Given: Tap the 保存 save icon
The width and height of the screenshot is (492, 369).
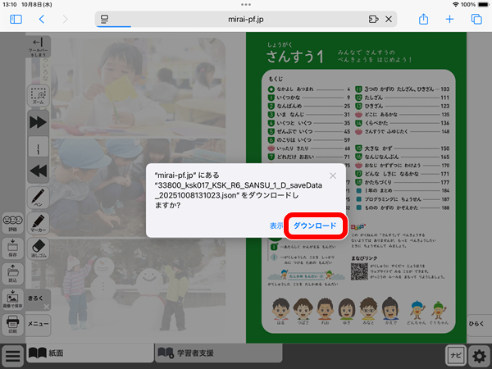Looking at the screenshot, I should click(x=12, y=248).
